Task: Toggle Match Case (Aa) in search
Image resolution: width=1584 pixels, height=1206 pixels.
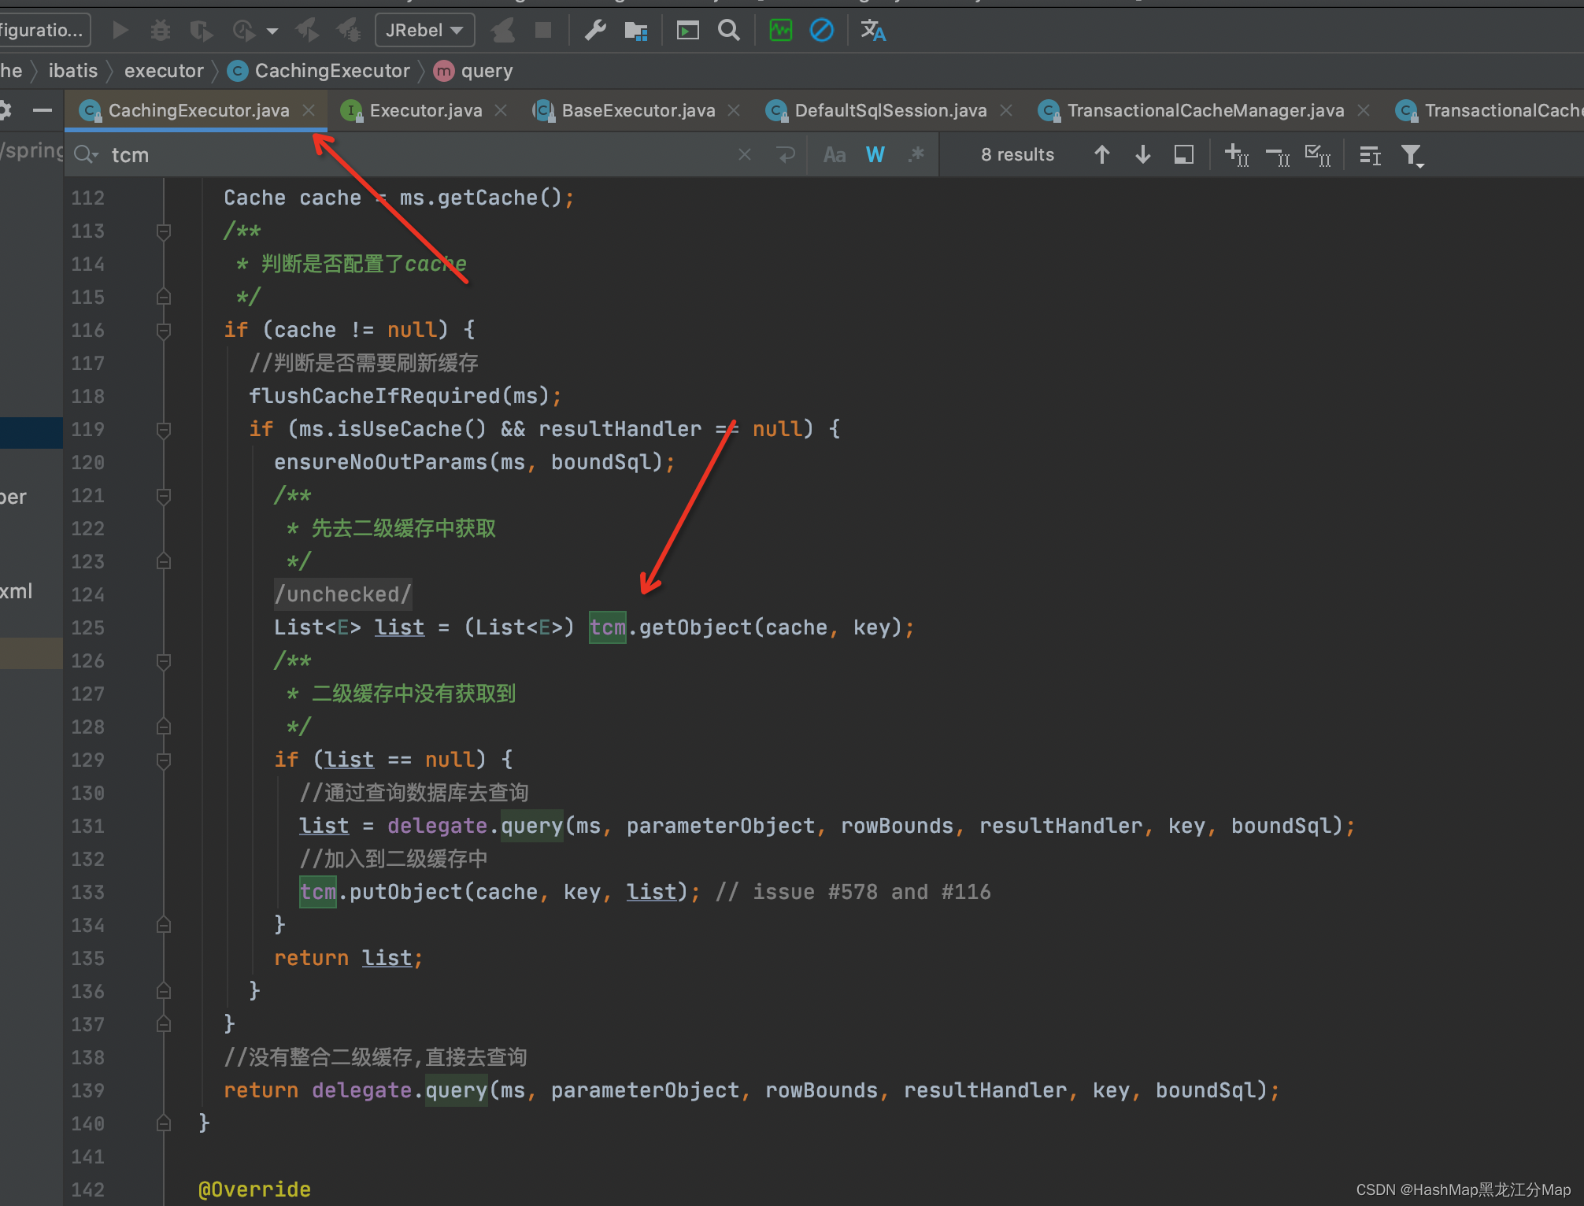Action: [x=835, y=155]
